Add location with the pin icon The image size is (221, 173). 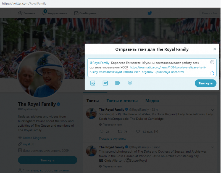(130, 83)
